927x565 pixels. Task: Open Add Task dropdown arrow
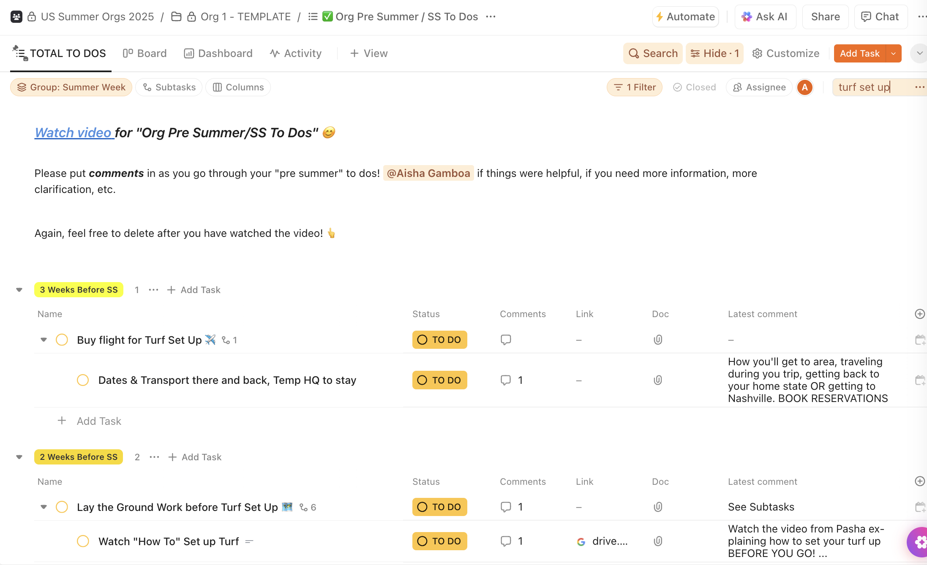[x=893, y=54]
